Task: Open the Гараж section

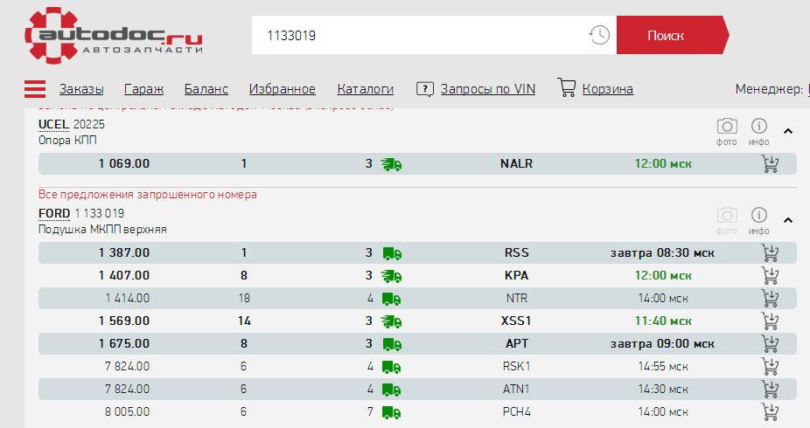Action: [143, 89]
